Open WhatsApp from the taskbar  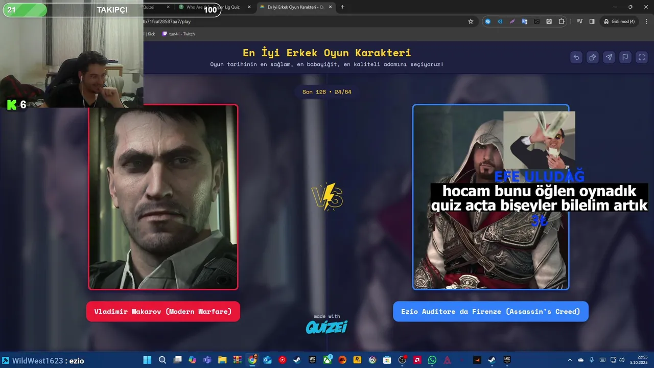point(432,360)
